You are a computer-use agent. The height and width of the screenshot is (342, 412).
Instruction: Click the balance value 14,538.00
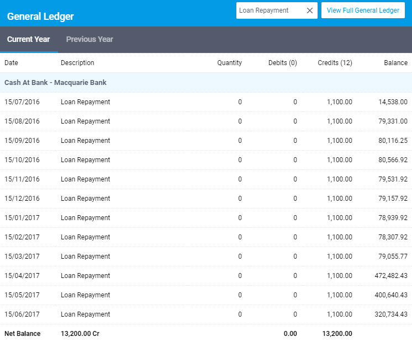[393, 102]
